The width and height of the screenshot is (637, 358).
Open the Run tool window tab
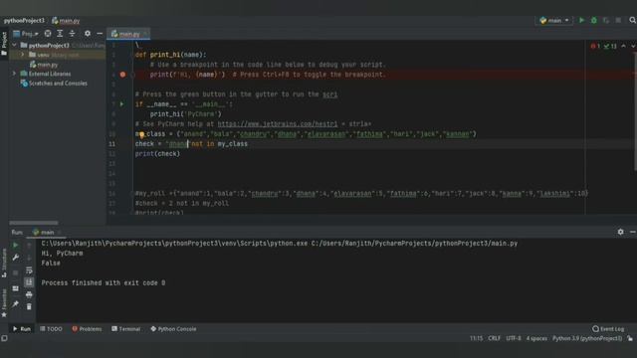click(x=22, y=329)
